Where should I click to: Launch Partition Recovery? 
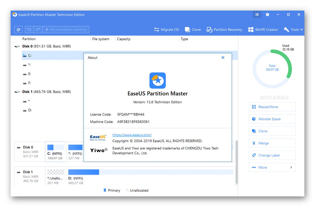[224, 29]
